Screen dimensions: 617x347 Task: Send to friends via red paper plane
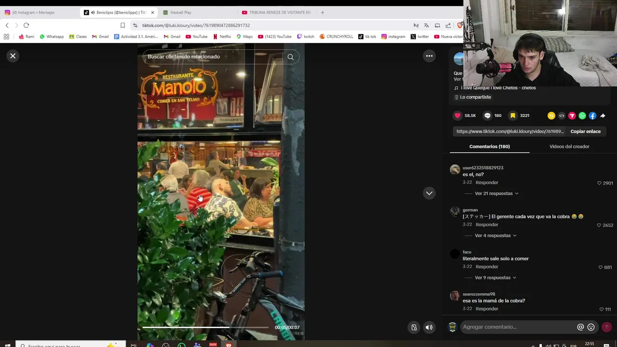point(572,116)
